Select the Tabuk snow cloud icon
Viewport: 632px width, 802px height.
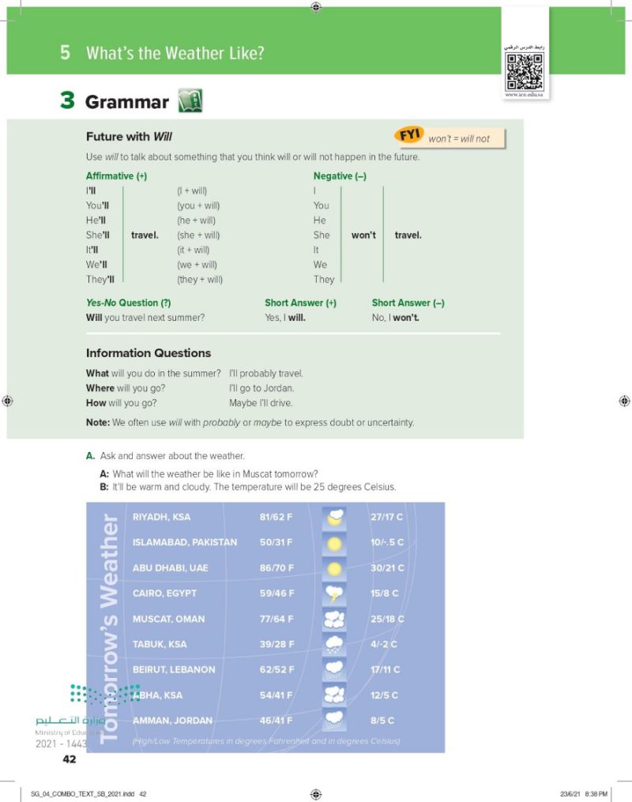pos(334,645)
